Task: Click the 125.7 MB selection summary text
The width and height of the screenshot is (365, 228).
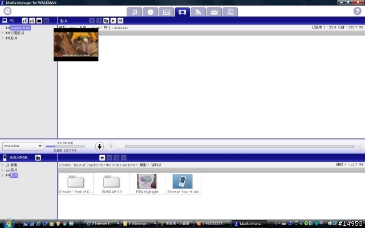Action: 337,27
